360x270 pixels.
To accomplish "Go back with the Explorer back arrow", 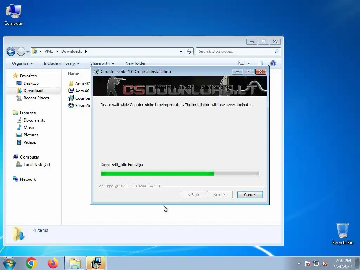I will pos(11,51).
